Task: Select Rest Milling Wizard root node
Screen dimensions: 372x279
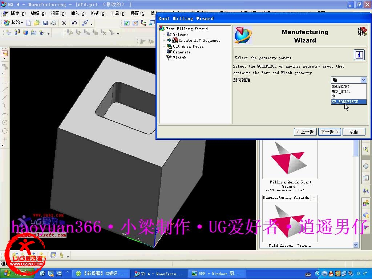Action: pos(187,29)
